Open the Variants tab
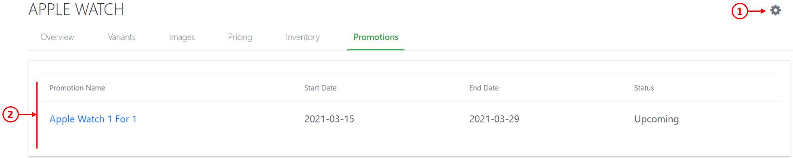Image resolution: width=793 pixels, height=158 pixels. pos(122,37)
